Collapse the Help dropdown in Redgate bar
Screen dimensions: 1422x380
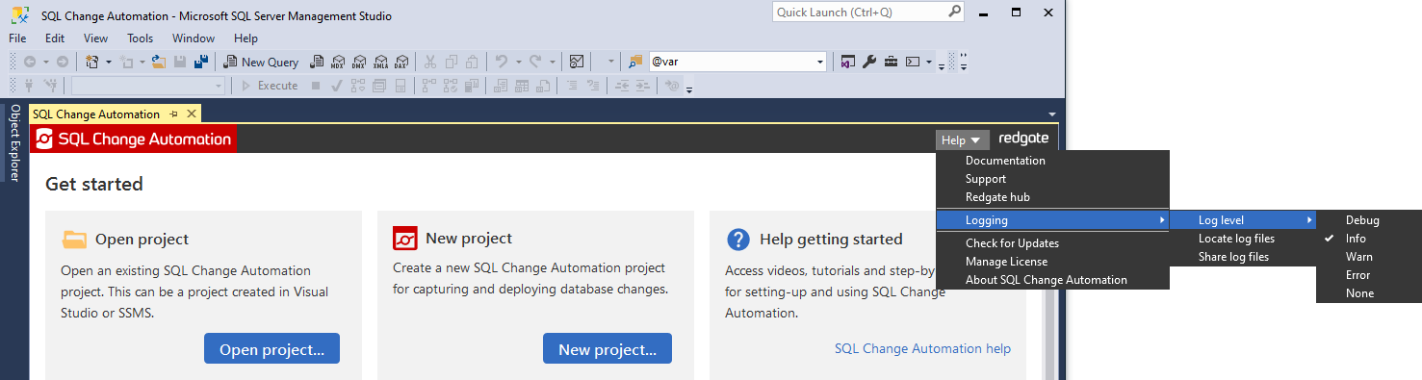(x=961, y=139)
